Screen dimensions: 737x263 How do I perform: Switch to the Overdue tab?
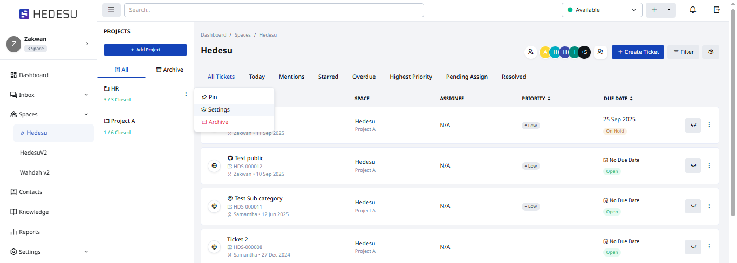point(364,77)
